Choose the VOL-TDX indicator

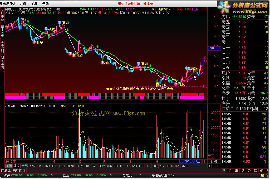coord(112,166)
